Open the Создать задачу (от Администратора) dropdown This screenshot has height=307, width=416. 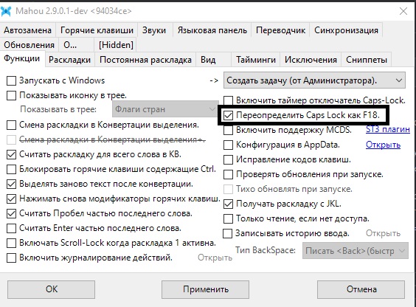click(x=314, y=80)
